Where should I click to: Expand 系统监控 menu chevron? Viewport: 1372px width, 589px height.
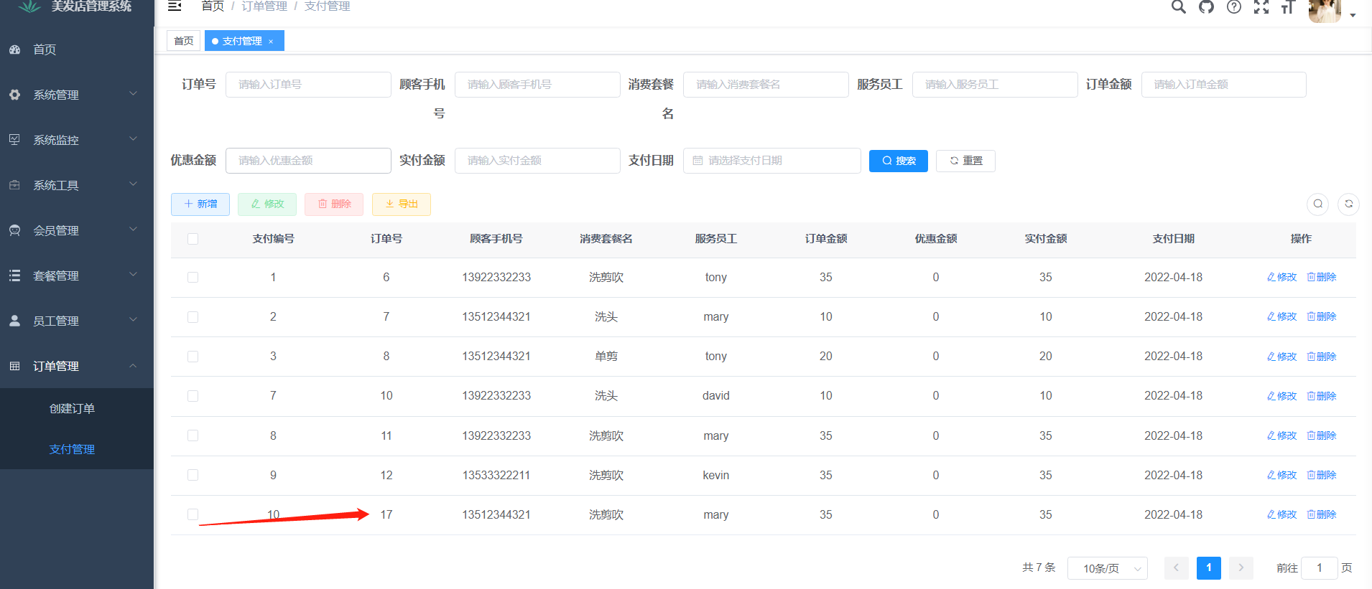click(x=133, y=139)
